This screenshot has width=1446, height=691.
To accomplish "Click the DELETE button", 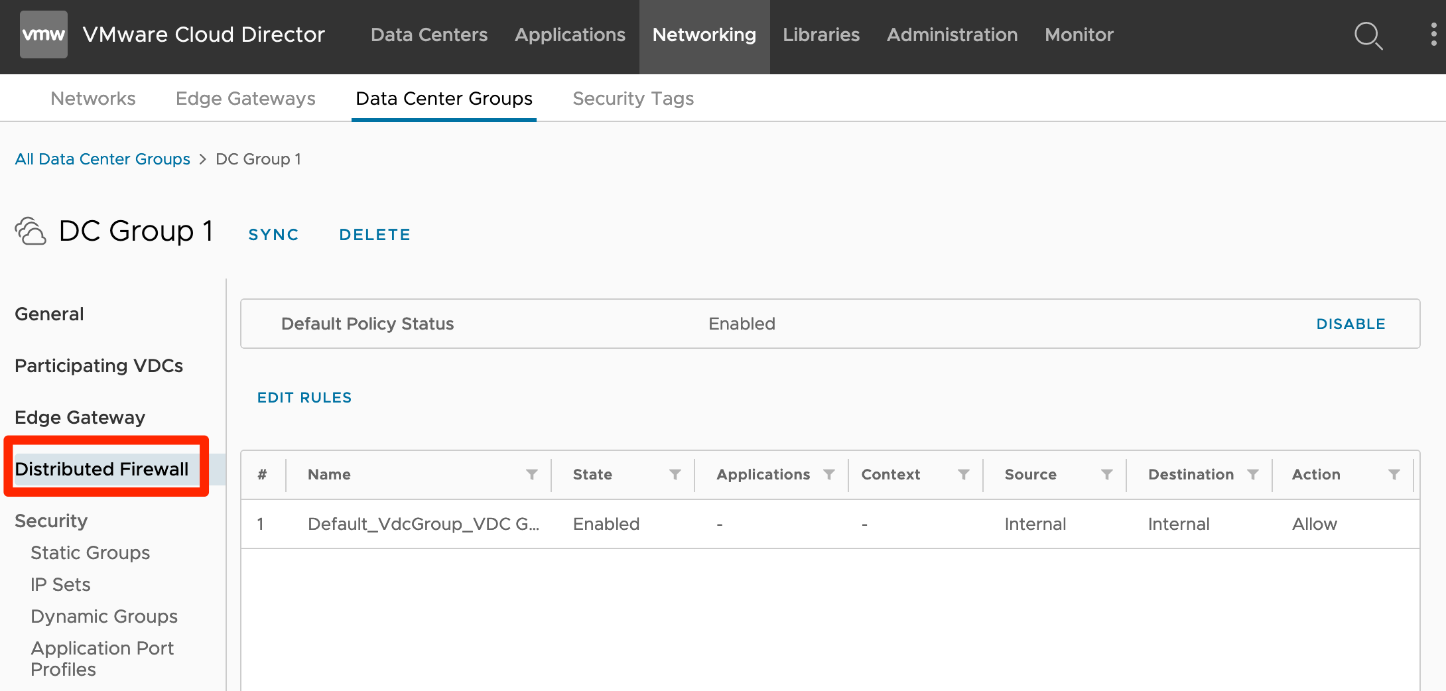I will pos(375,235).
